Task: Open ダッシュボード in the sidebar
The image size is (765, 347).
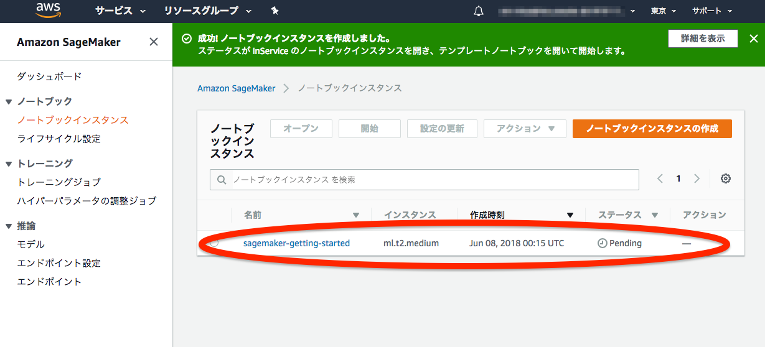Action: click(49, 76)
